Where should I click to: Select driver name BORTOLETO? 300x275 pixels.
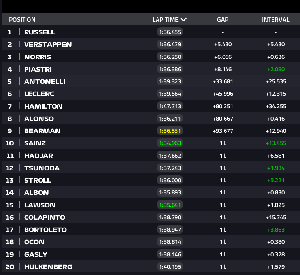(x=45, y=230)
